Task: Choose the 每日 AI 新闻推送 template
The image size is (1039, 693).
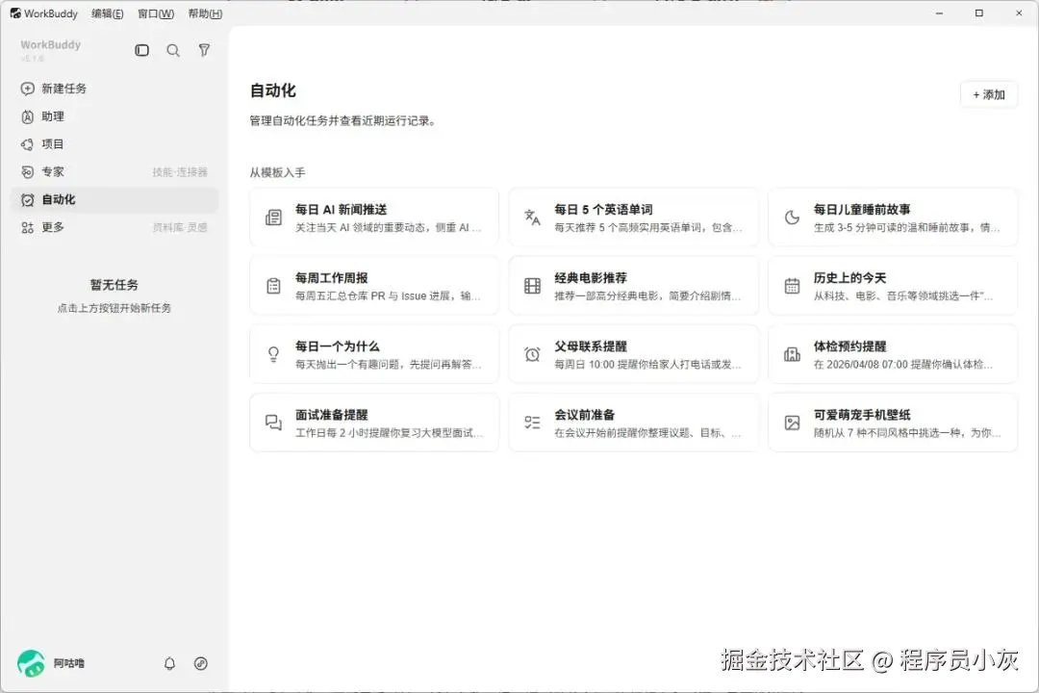Action: point(373,218)
